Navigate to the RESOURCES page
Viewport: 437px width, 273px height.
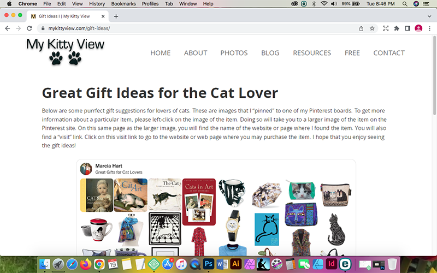[312, 53]
